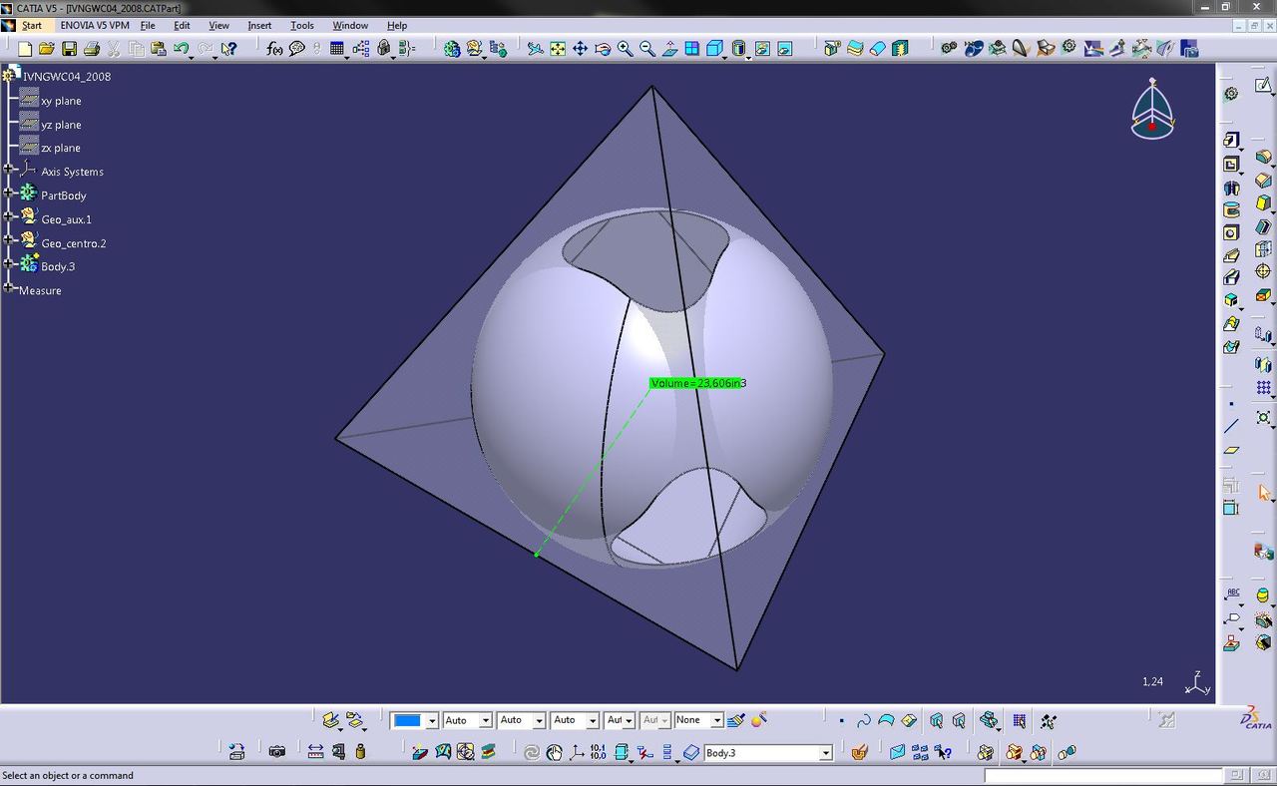Save the part with the floppy icon
This screenshot has width=1277, height=786.
69,48
